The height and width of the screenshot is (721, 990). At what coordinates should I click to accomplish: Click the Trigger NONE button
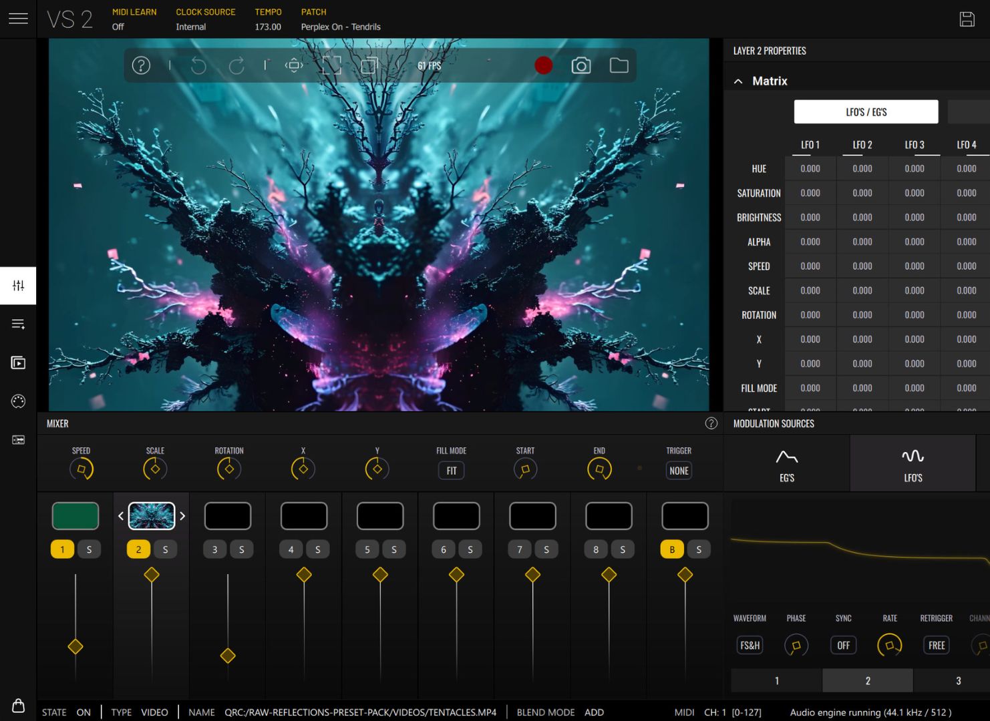click(679, 471)
